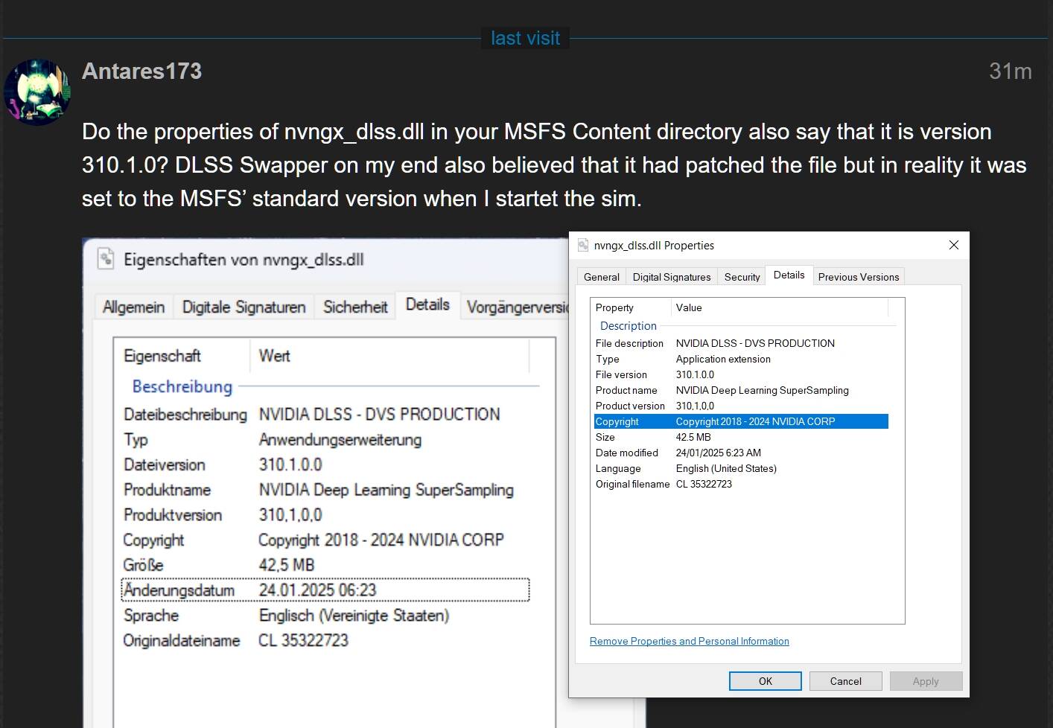Click the Apply button
1053x728 pixels.
tap(926, 681)
